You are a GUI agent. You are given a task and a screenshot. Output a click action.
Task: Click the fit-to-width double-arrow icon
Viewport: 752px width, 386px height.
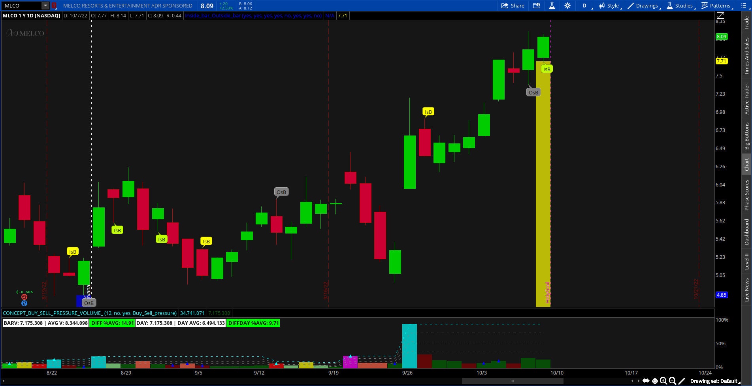pyautogui.click(x=646, y=380)
